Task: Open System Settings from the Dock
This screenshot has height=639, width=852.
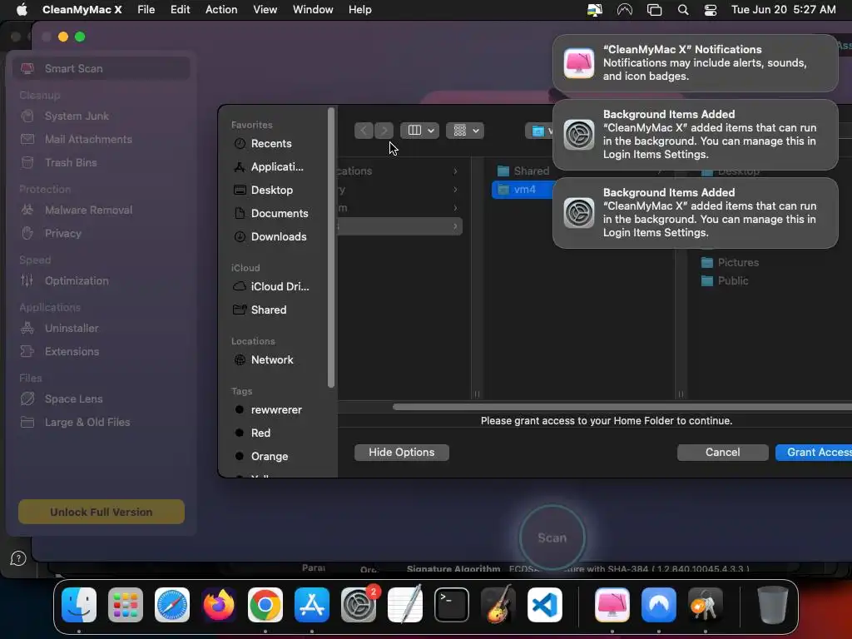Action: 359,605
